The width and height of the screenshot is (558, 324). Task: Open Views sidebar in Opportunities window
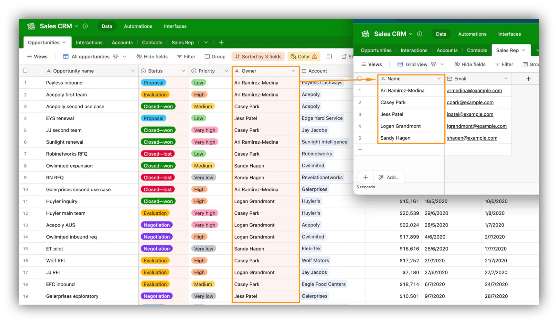(37, 57)
